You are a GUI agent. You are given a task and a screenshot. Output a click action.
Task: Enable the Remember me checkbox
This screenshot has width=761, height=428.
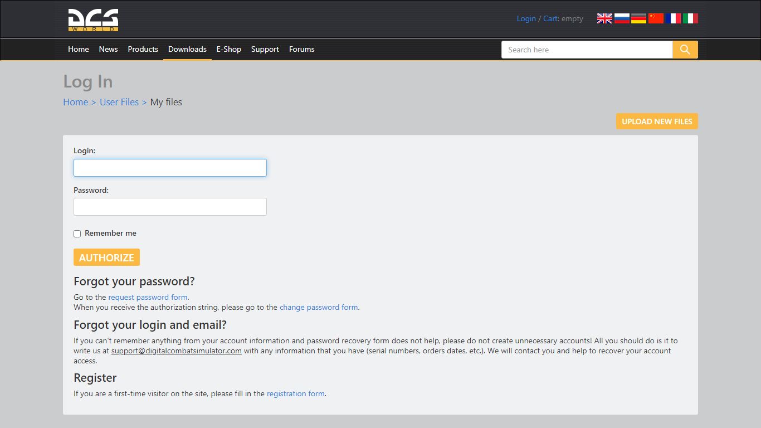coord(77,234)
